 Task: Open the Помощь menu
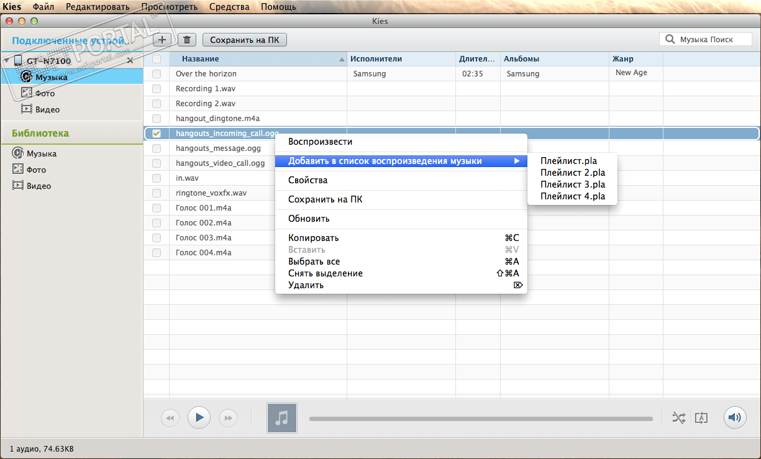click(278, 7)
